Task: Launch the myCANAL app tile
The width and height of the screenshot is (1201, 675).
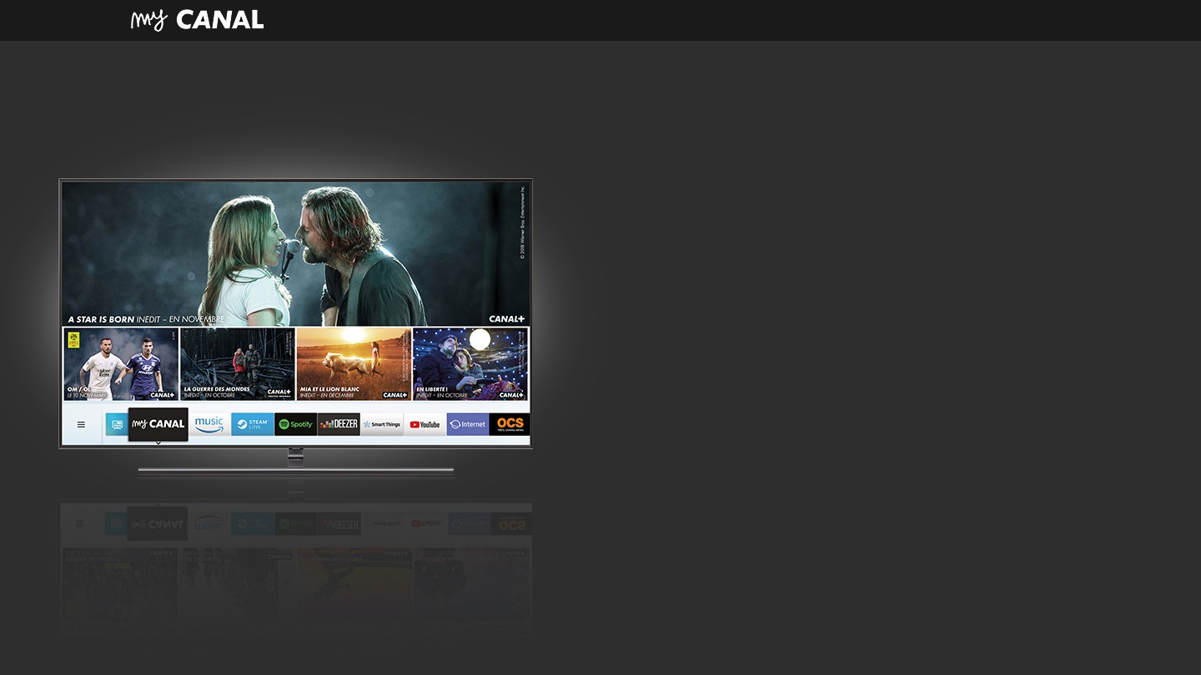Action: 158,424
